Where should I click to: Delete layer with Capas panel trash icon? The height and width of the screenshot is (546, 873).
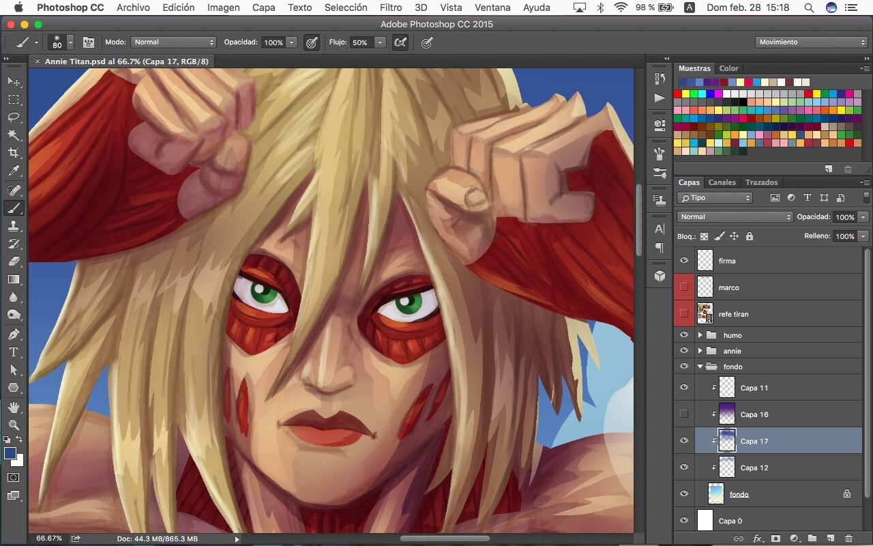click(848, 538)
